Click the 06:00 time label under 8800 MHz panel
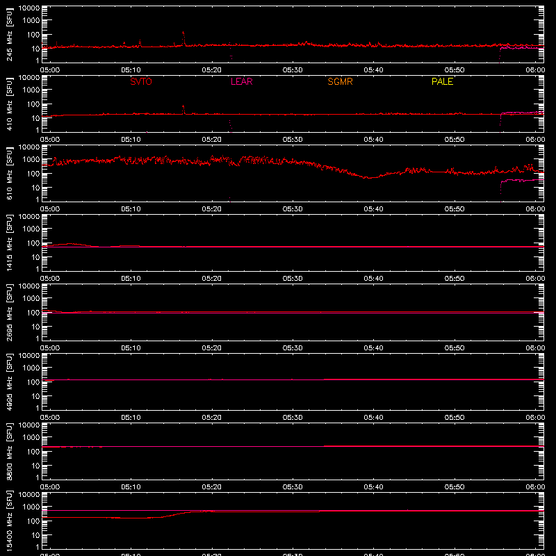 pos(535,487)
